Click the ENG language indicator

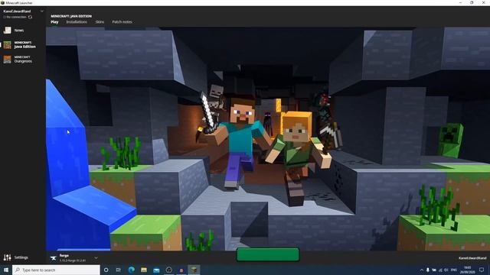[454, 270]
